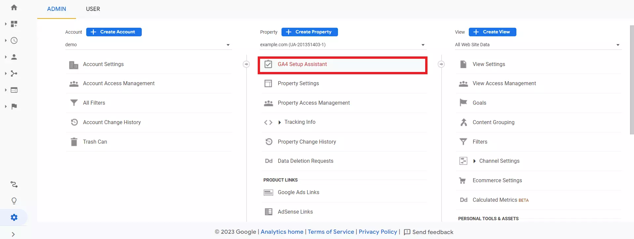Open the example.com property dropdown

tap(343, 45)
